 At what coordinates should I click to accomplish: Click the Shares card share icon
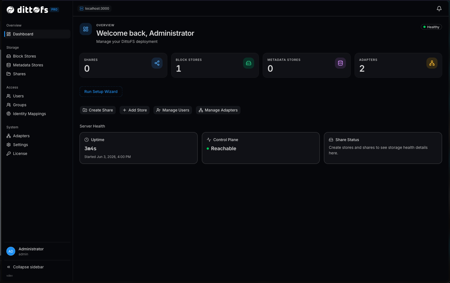[157, 63]
